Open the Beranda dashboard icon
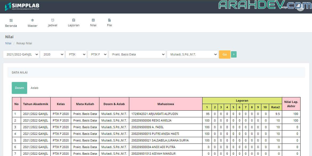312x156 pixels. [11, 20]
